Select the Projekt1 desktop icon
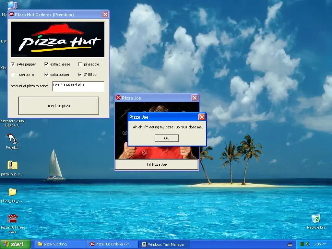332x249 pixels. coord(12,141)
